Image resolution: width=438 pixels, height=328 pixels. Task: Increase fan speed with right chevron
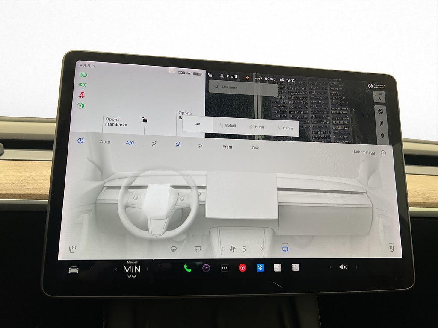point(262,249)
